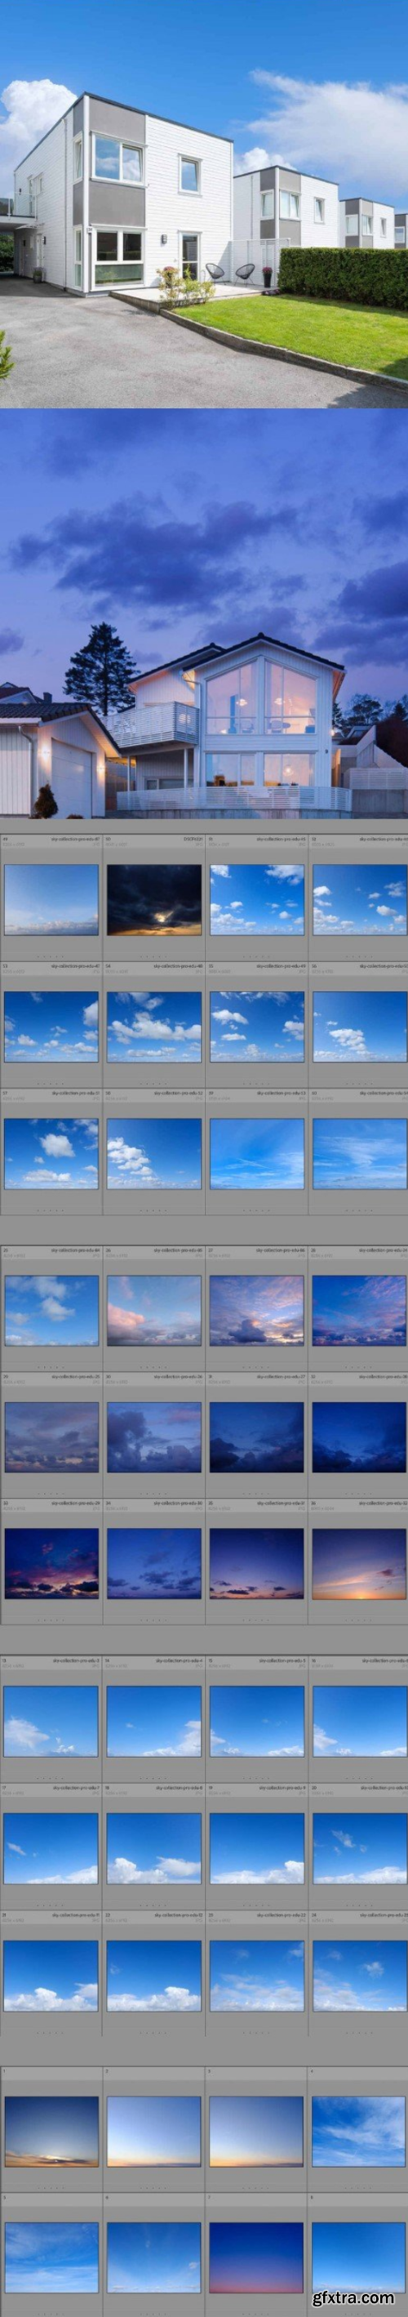Select sky thumbnail in cell 20
The width and height of the screenshot is (408, 2317).
[x=360, y=1848]
